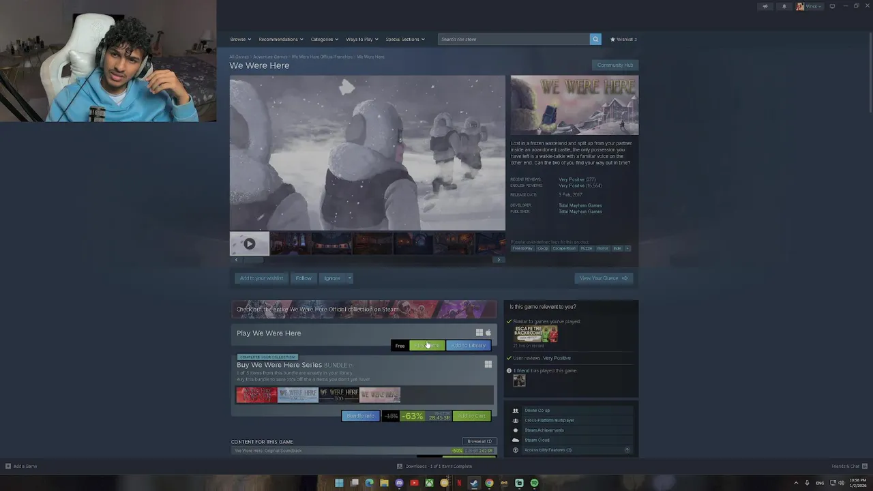Image resolution: width=873 pixels, height=491 pixels.
Task: Expand the Ignore button dropdown arrow
Action: click(x=349, y=278)
